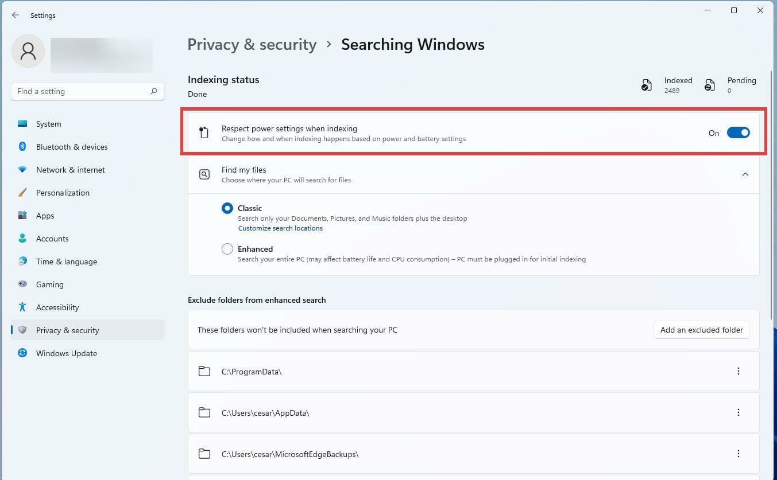Select the Enhanced search option
777x480 pixels.
pos(227,248)
